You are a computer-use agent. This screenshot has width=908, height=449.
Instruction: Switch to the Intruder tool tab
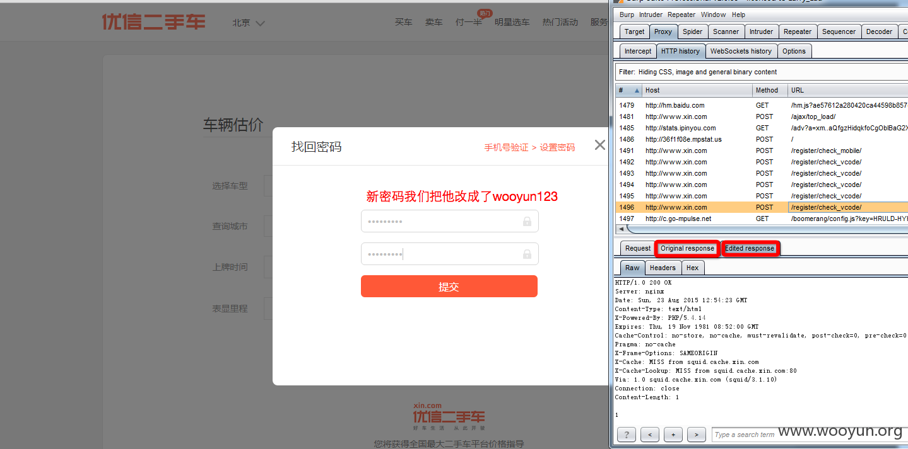click(x=761, y=31)
